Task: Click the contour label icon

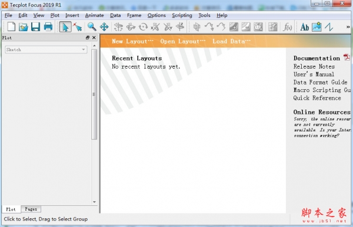Action: [x=258, y=27]
